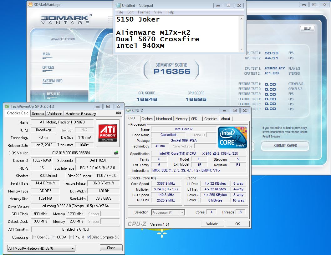This screenshot has width=331, height=255.
Task: Switch to the SPD tab in CPU-Z
Action: 194,119
